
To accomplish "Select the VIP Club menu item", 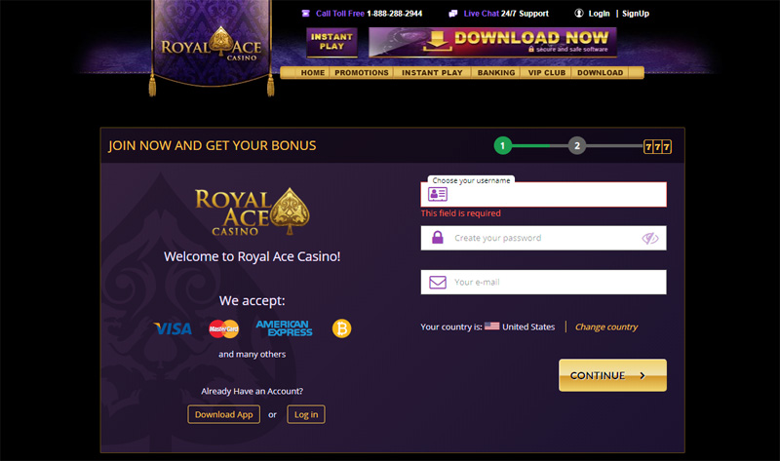I will point(547,72).
